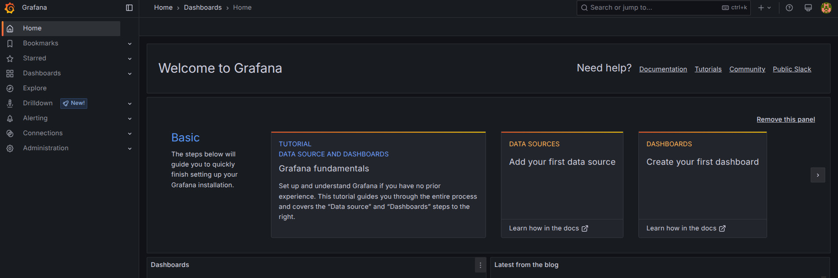Screen dimensions: 838x278
Task: Open Explore in the sidebar menu
Action: [35, 88]
